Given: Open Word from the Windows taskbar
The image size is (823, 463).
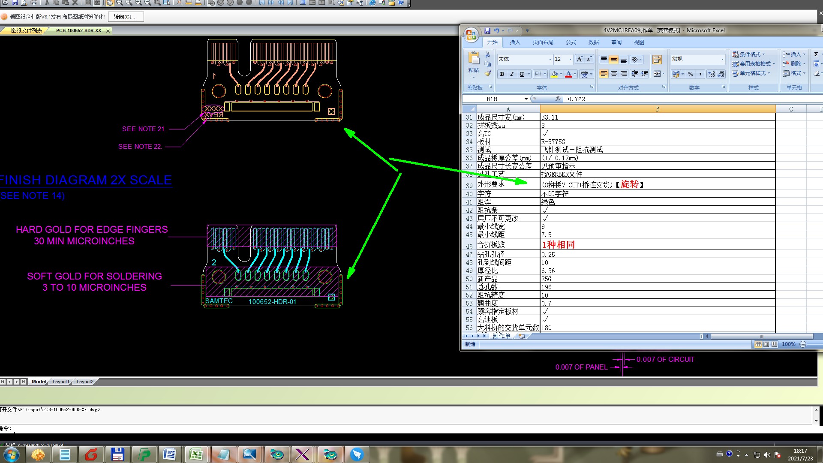Looking at the screenshot, I should click(x=170, y=454).
